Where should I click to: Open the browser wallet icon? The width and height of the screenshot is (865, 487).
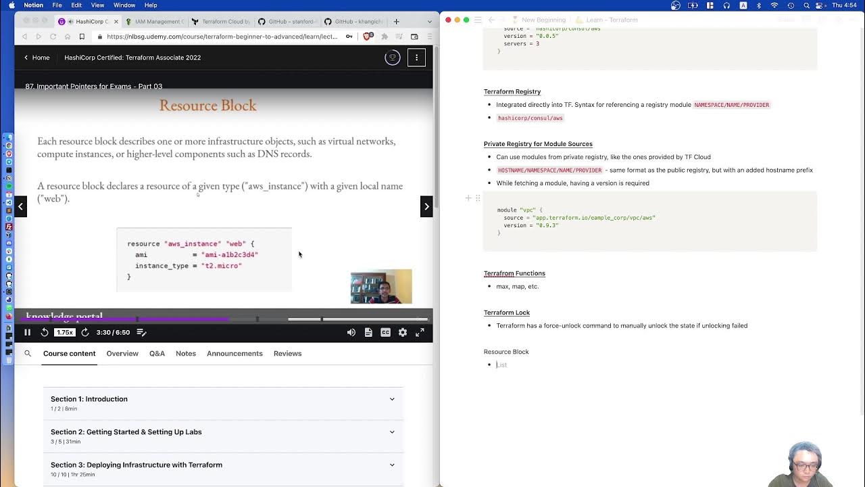414,37
